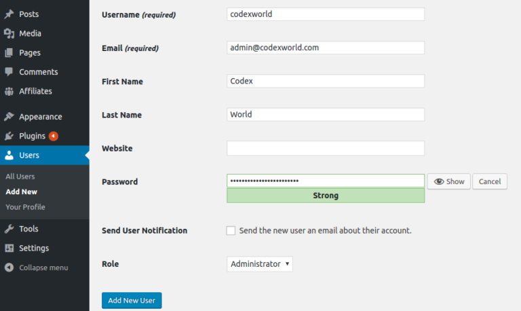This screenshot has height=311, width=521.
Task: Click into the empty Website field
Action: click(x=326, y=148)
